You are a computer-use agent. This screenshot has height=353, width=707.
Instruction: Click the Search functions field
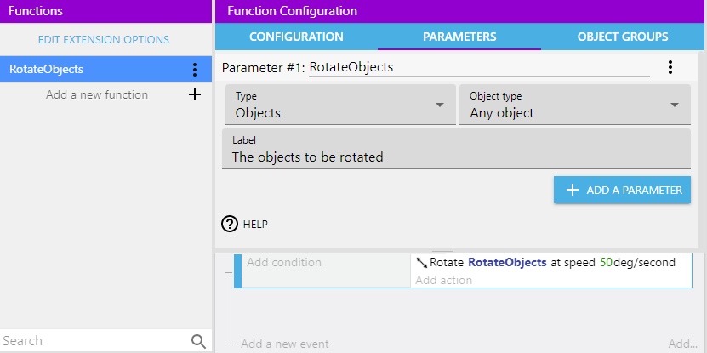pyautogui.click(x=94, y=341)
